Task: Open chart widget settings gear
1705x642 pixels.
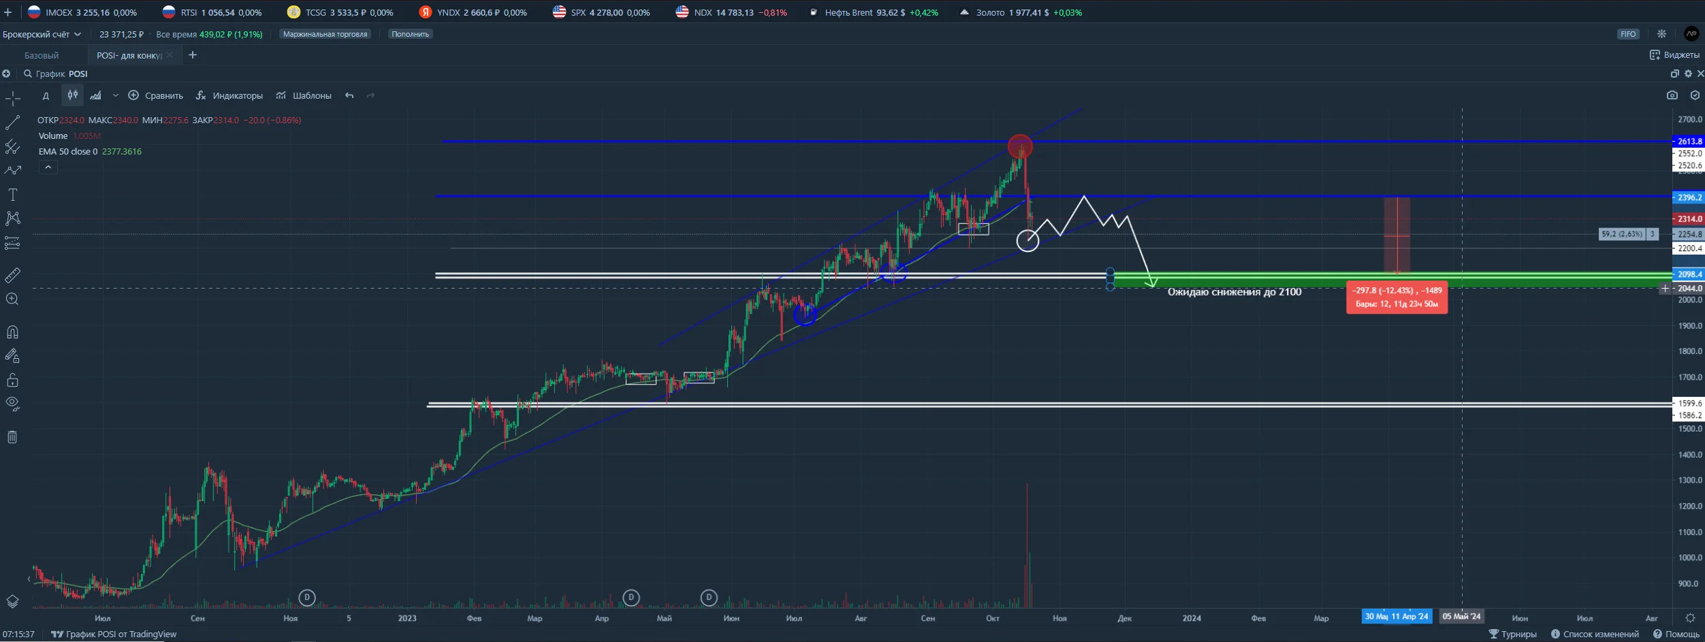Action: click(x=1688, y=74)
